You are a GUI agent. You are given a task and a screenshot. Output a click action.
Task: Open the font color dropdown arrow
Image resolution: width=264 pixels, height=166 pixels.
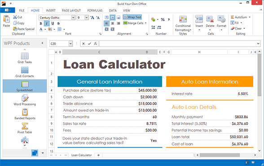point(45,30)
